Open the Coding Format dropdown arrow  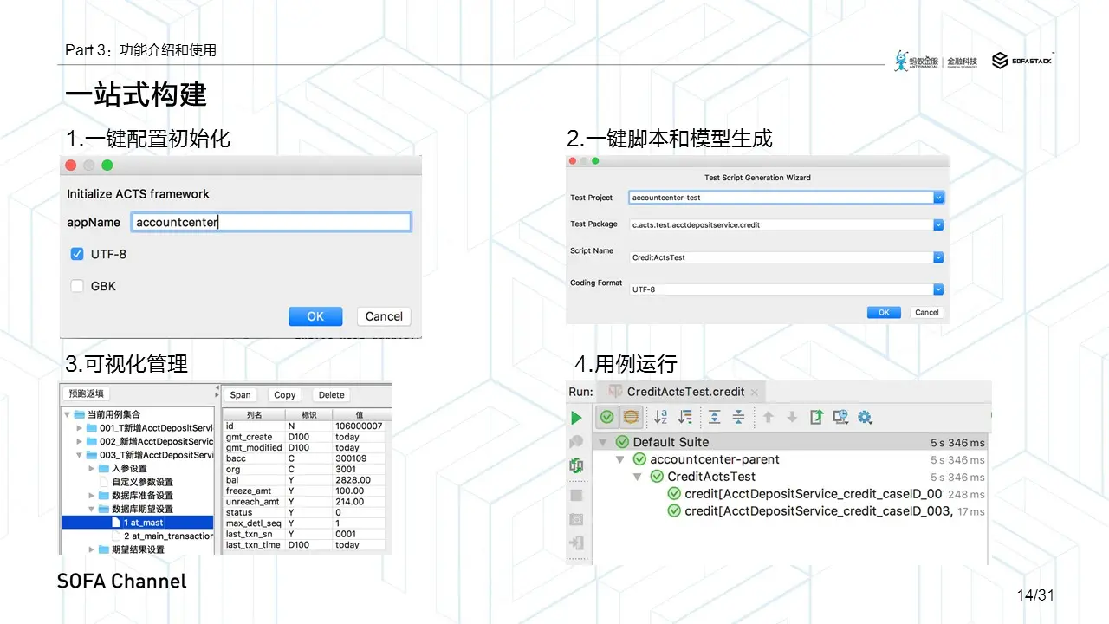coord(938,289)
